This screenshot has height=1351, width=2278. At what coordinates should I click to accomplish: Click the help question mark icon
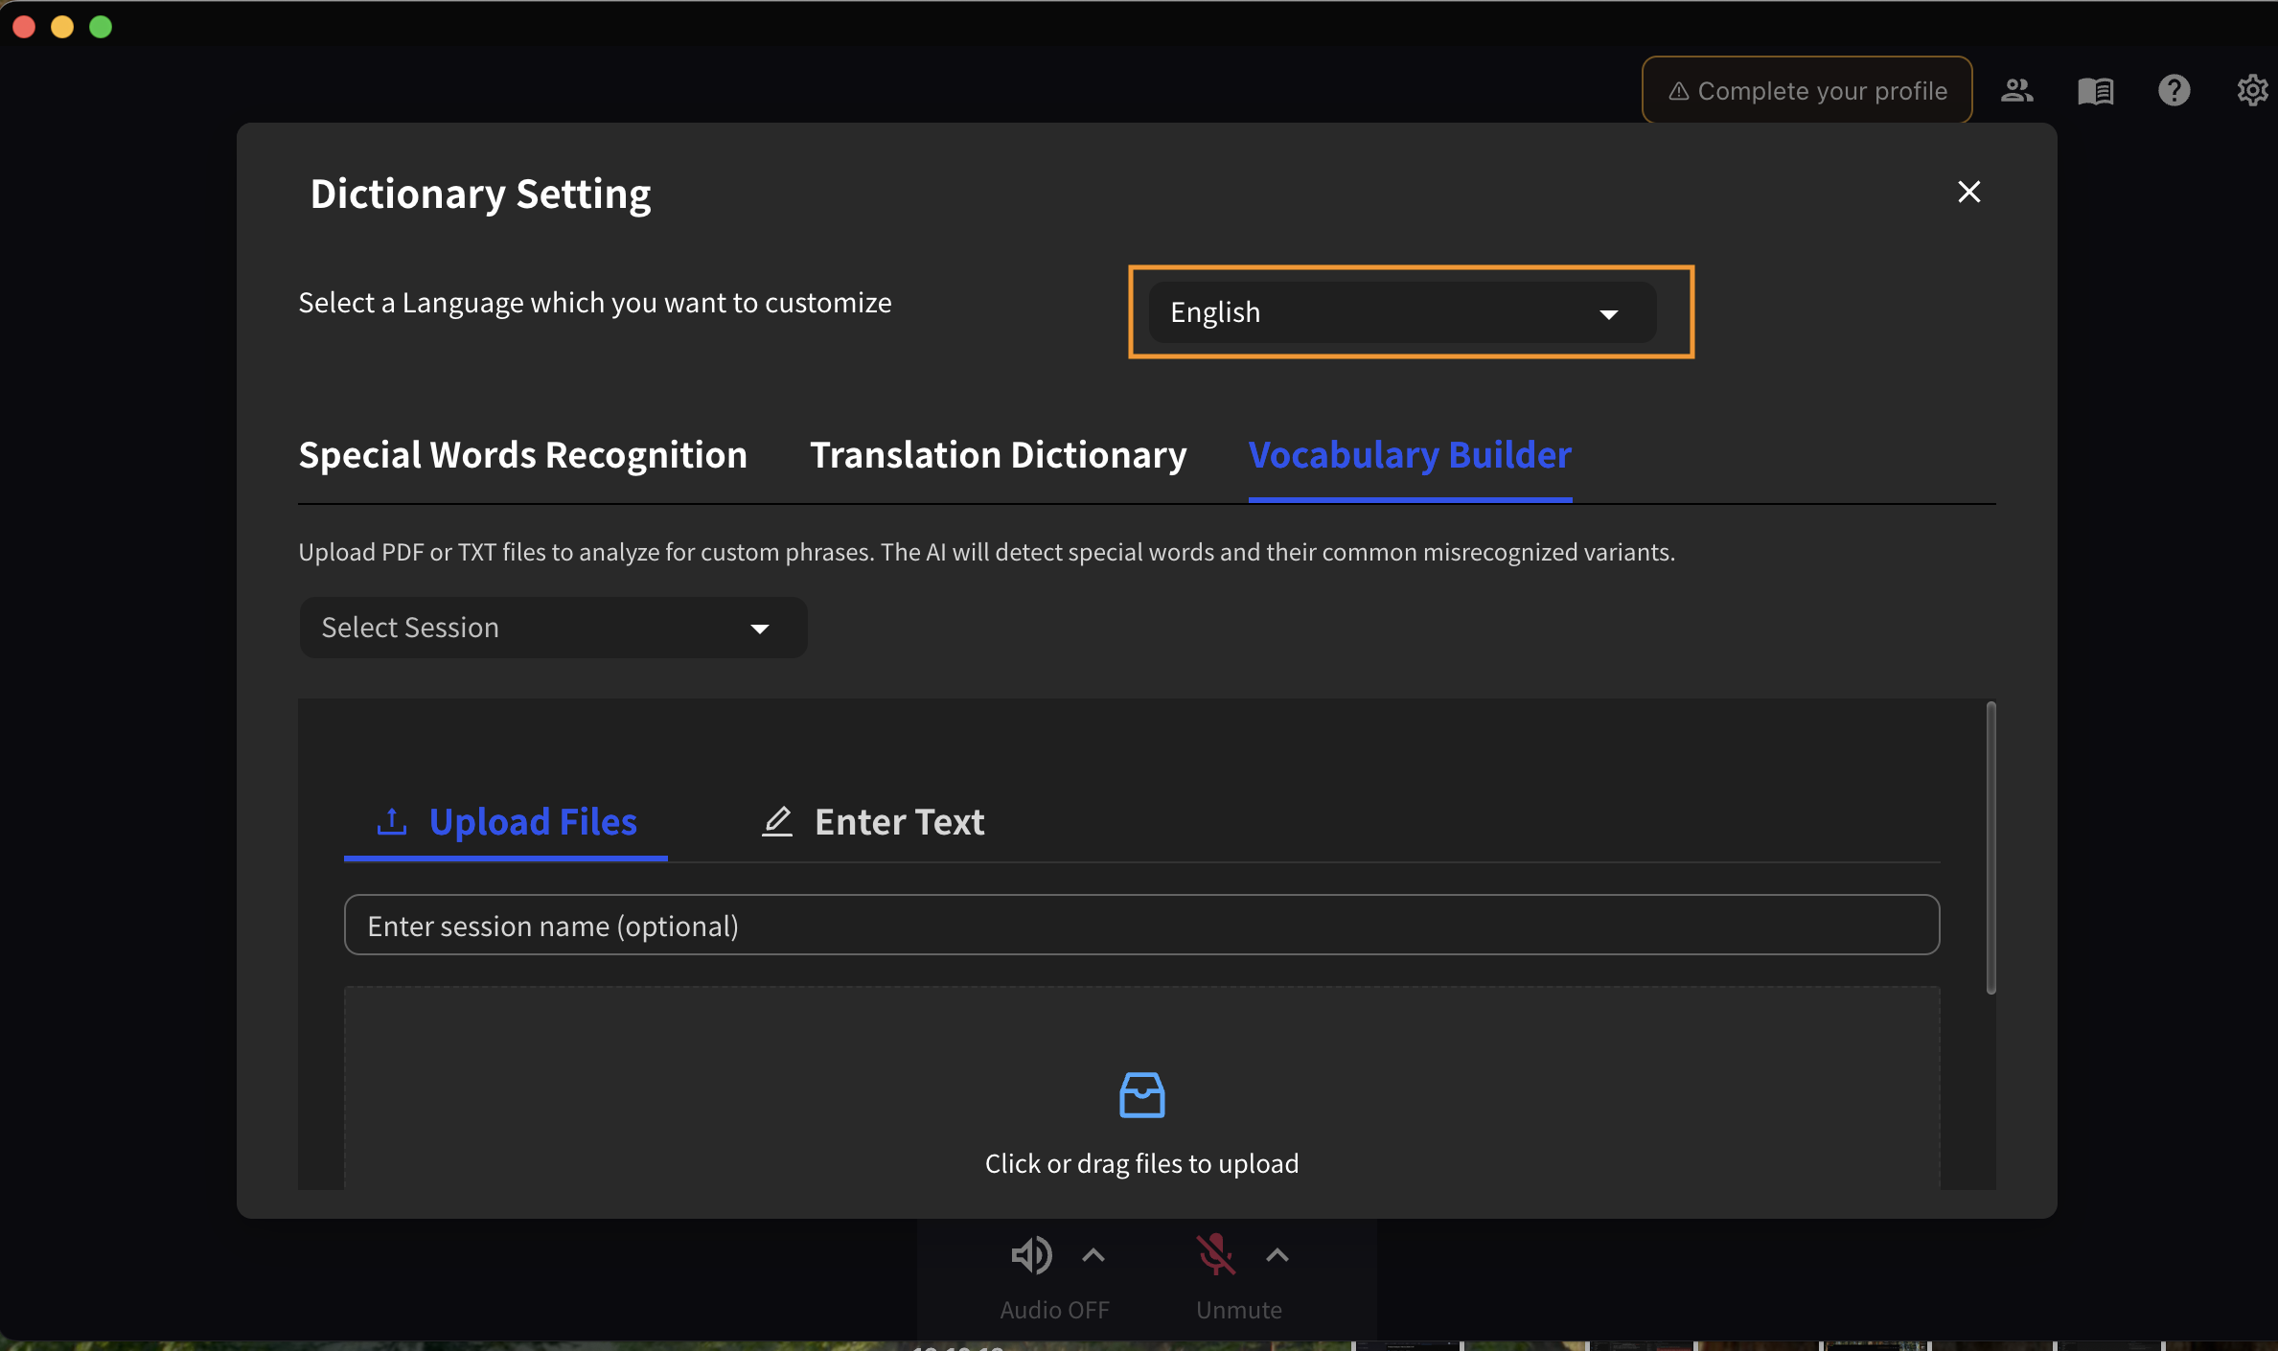click(2174, 91)
